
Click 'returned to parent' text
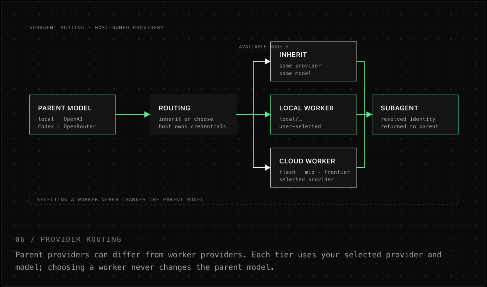tap(410, 126)
